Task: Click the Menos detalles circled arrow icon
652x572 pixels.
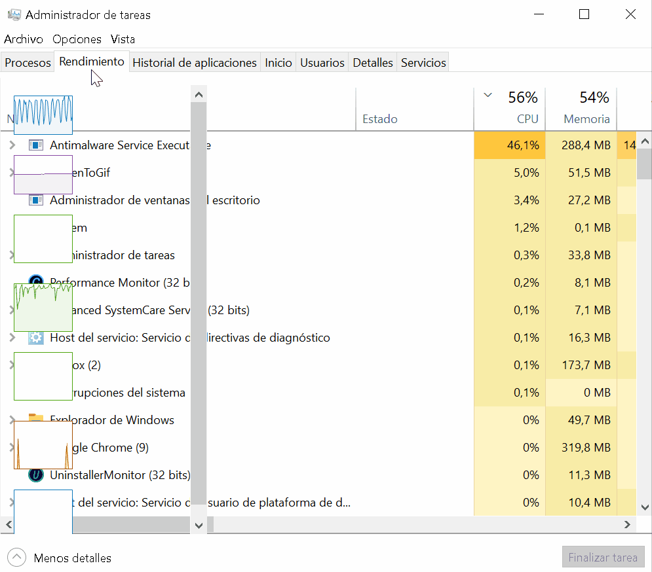Action: (x=16, y=558)
